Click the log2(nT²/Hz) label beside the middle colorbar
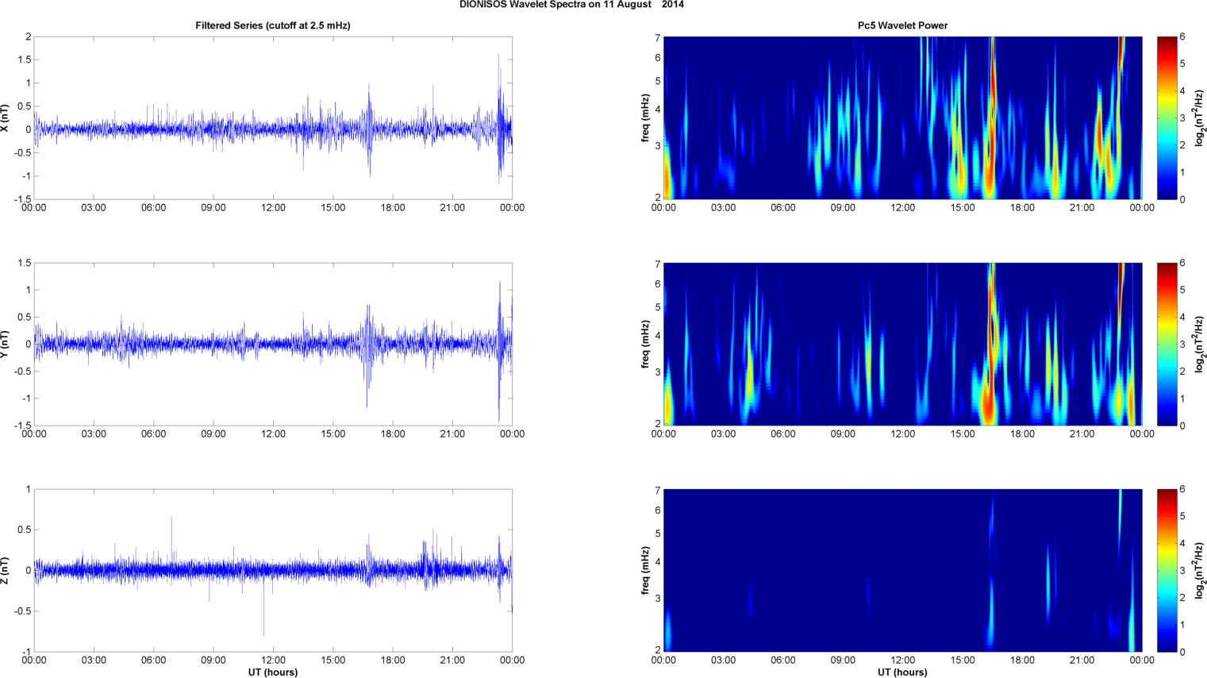The image size is (1207, 678). (x=1201, y=344)
